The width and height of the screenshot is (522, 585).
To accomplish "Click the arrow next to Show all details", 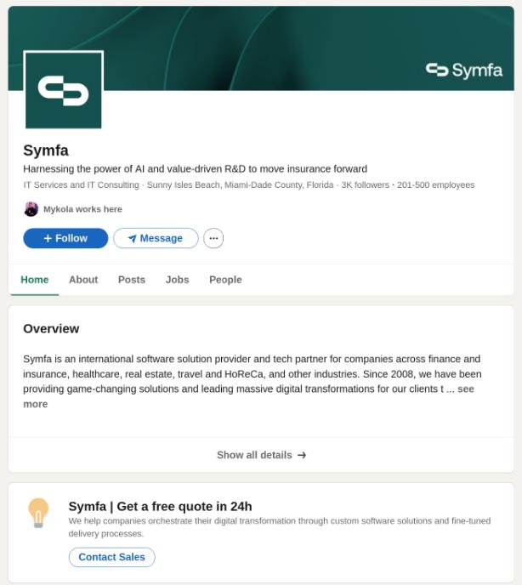I will point(302,455).
